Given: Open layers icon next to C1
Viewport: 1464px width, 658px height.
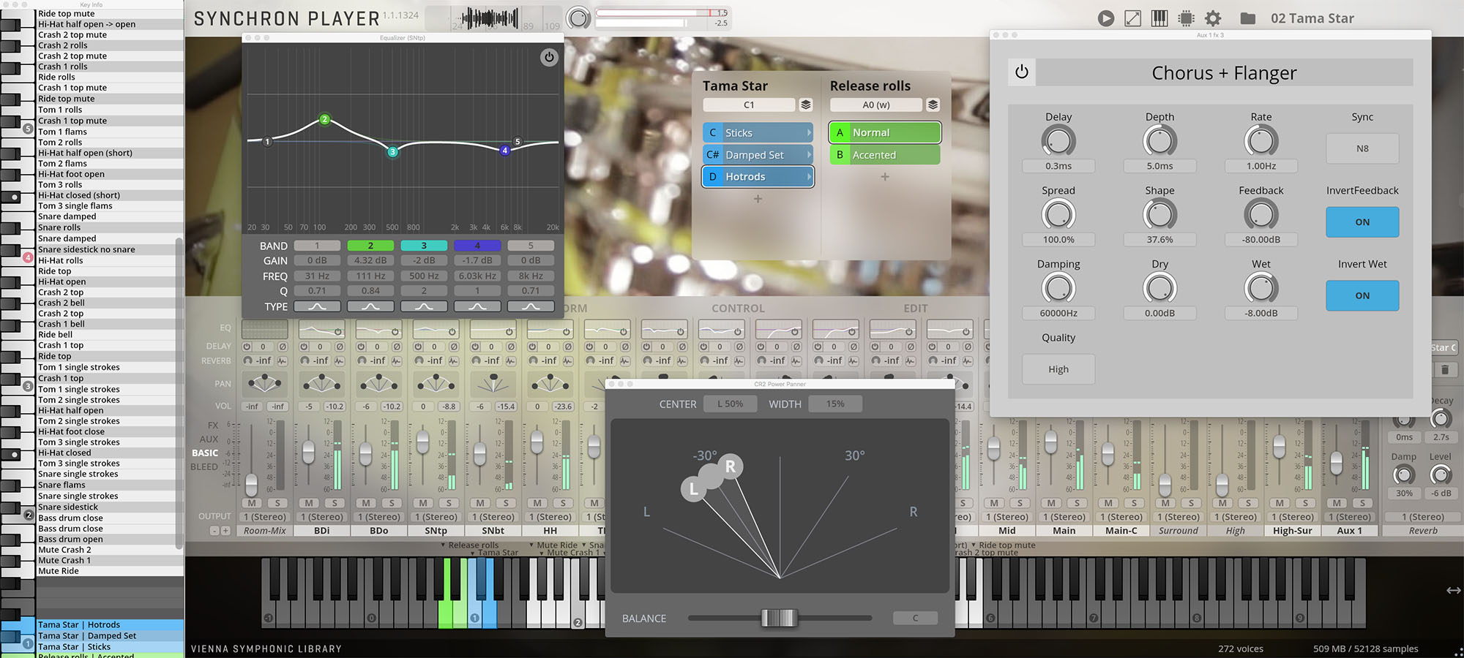Looking at the screenshot, I should [x=806, y=105].
